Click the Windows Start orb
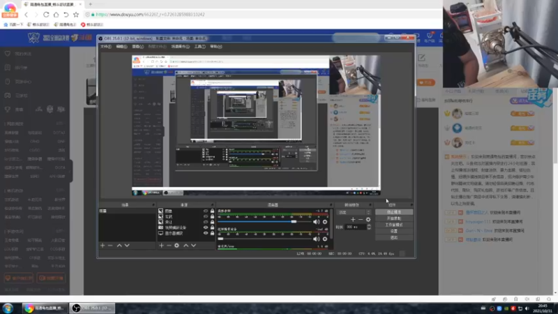558x314 pixels. [8, 308]
